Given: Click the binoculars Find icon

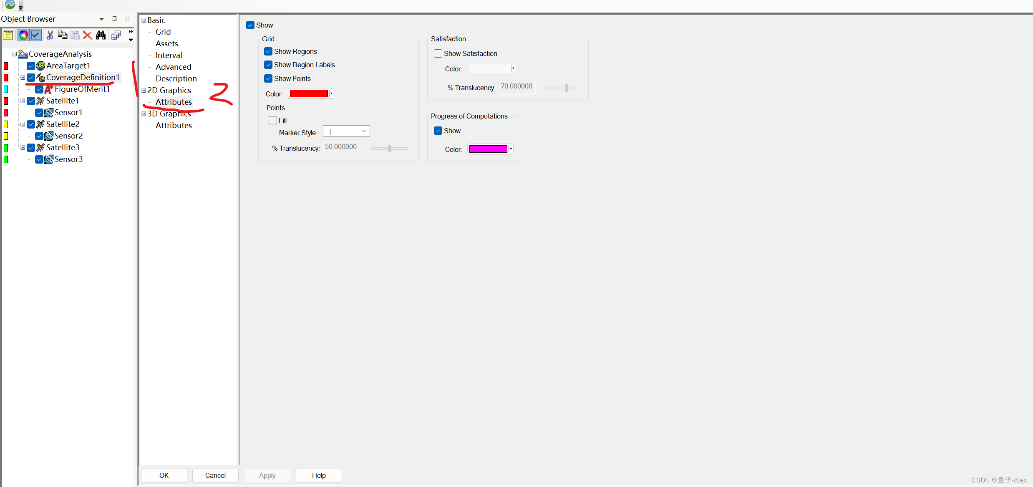Looking at the screenshot, I should point(101,35).
